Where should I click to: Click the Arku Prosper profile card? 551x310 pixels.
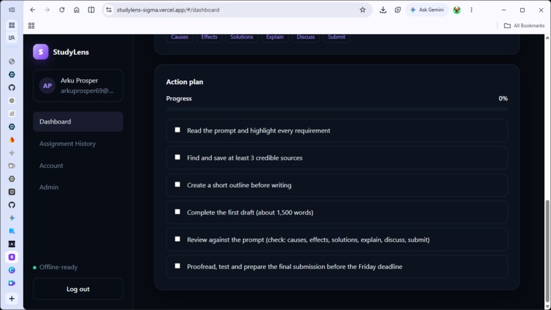point(78,85)
